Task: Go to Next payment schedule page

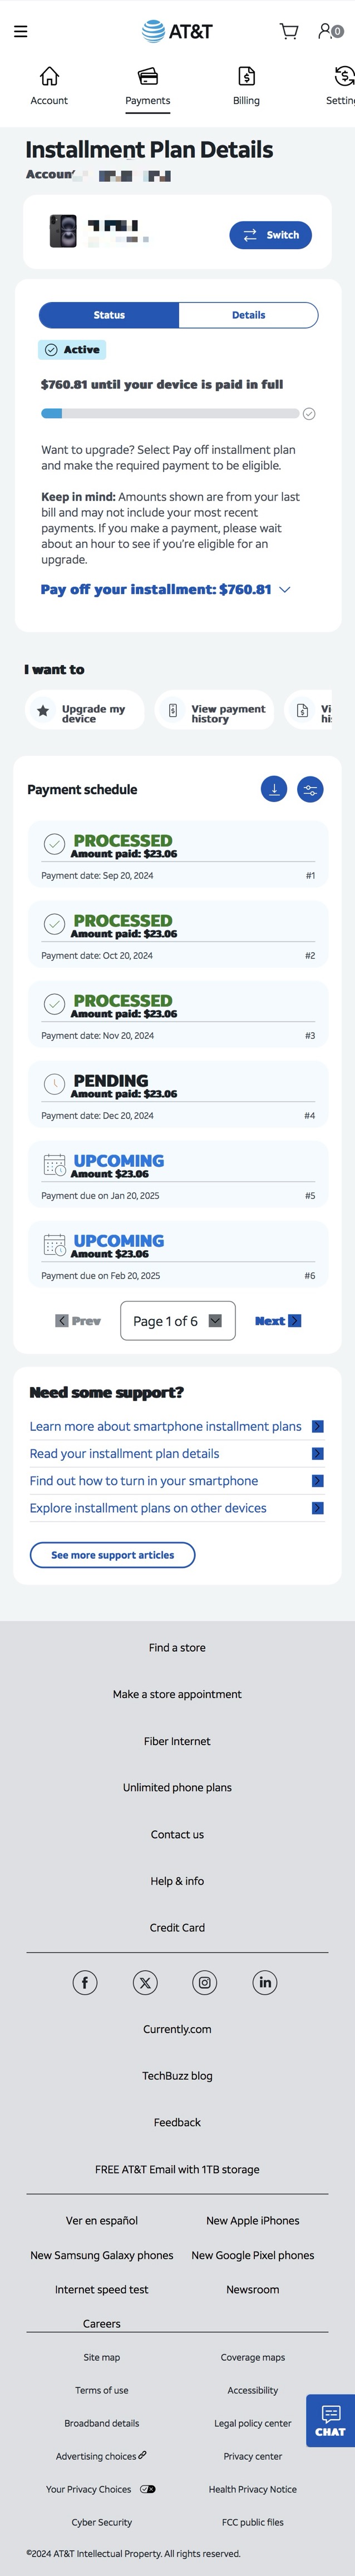Action: 277,1320
